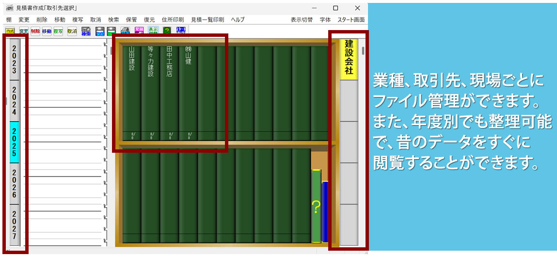This screenshot has width=557, height=257.
Task: Open the 住所印刷 menu
Action: 173,20
